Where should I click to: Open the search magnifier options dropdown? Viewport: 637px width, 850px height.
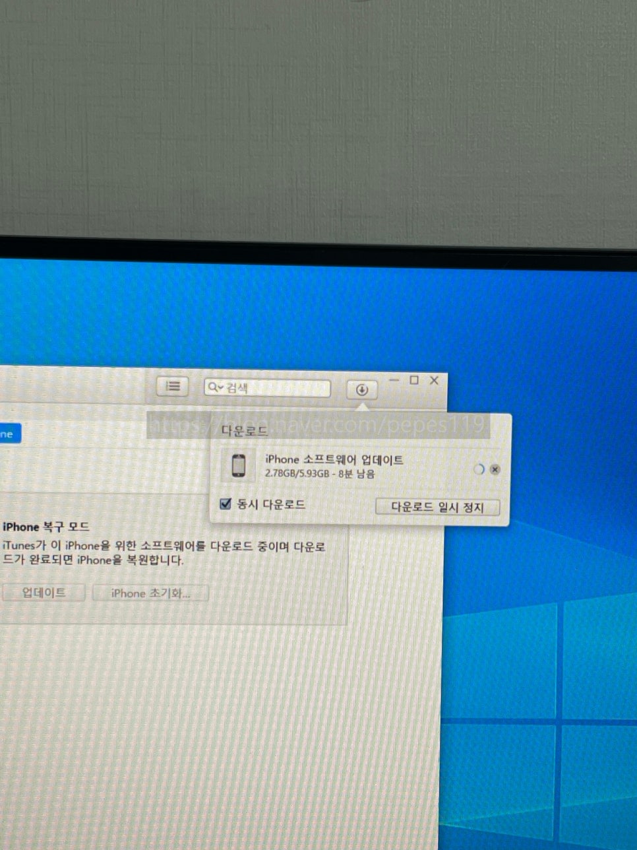point(216,388)
